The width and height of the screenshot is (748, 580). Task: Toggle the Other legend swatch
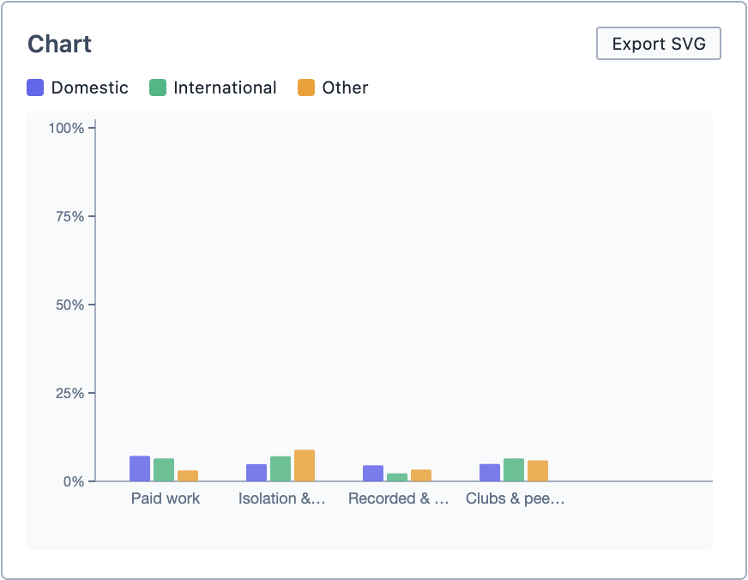pyautogui.click(x=306, y=88)
